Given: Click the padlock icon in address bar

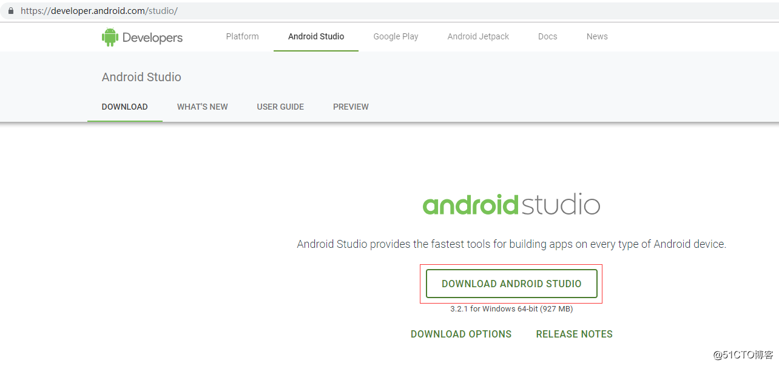Looking at the screenshot, I should (x=10, y=11).
